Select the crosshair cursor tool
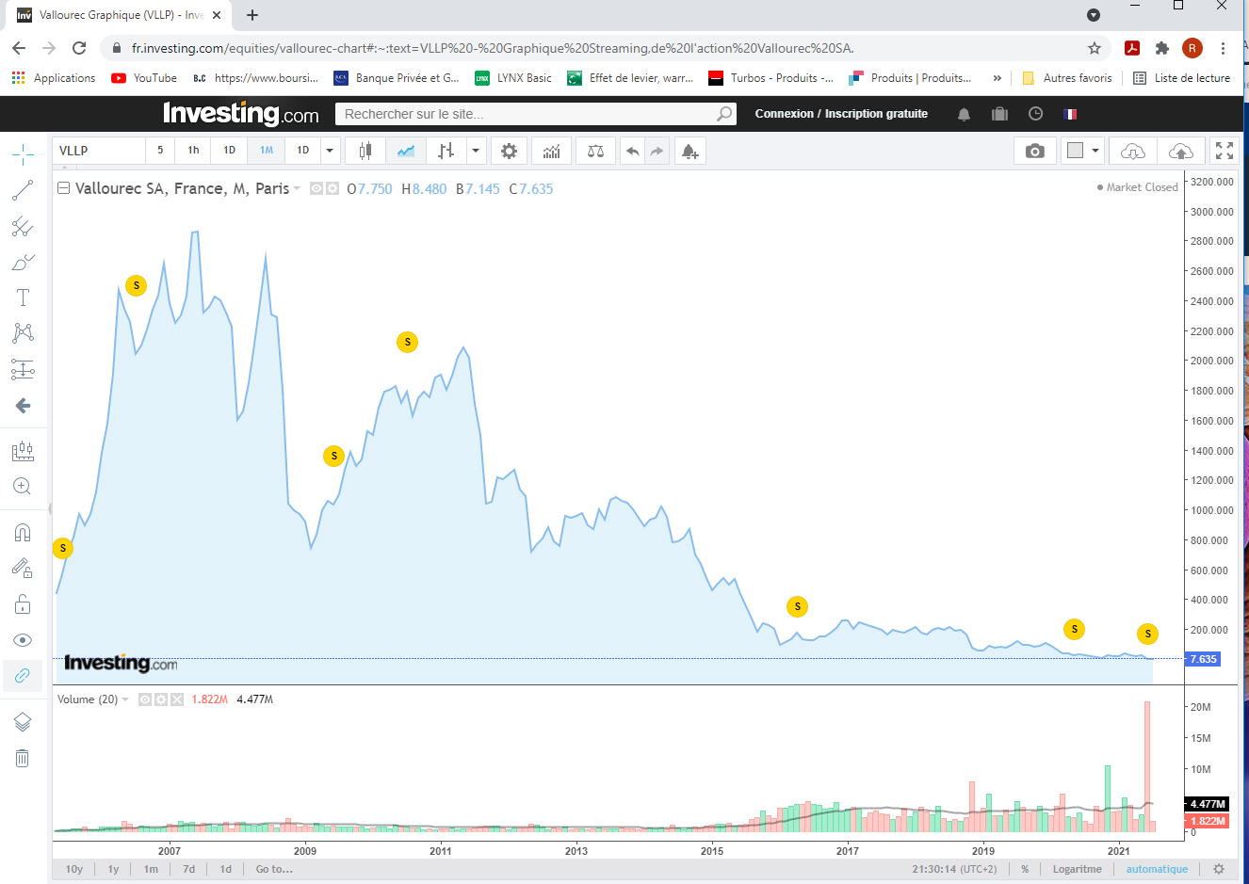1249x884 pixels. pyautogui.click(x=23, y=153)
